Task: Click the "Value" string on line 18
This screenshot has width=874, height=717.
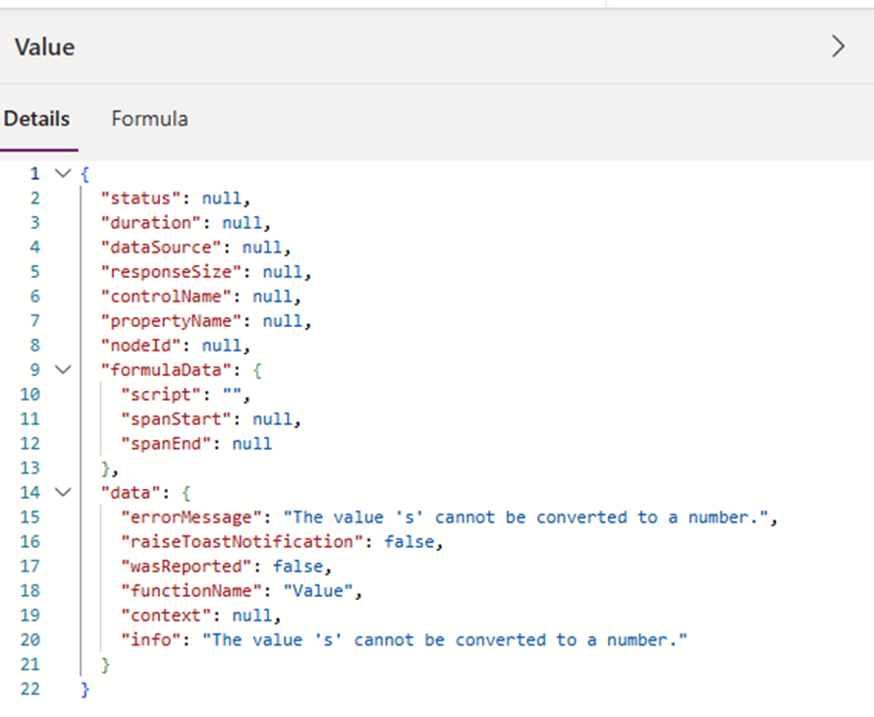Action: tap(318, 591)
